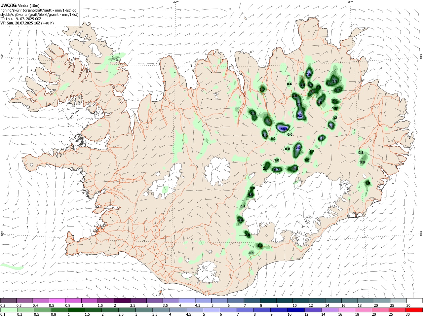Click the '7.9' precipitation value on the map
Viewport: 423px width, 317px height.
coord(309,75)
